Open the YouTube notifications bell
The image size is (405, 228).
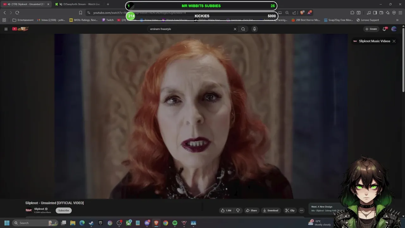(x=384, y=29)
